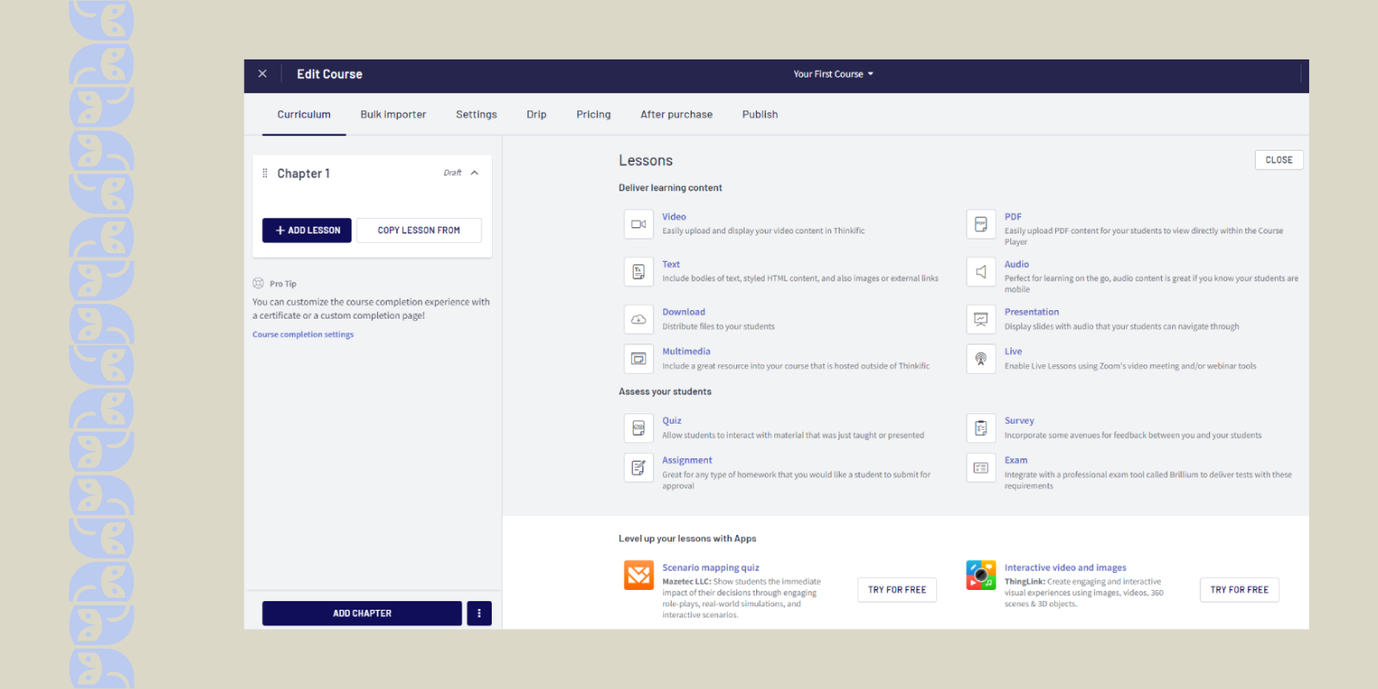Click the Video lesson icon
The image size is (1378, 689).
[638, 224]
